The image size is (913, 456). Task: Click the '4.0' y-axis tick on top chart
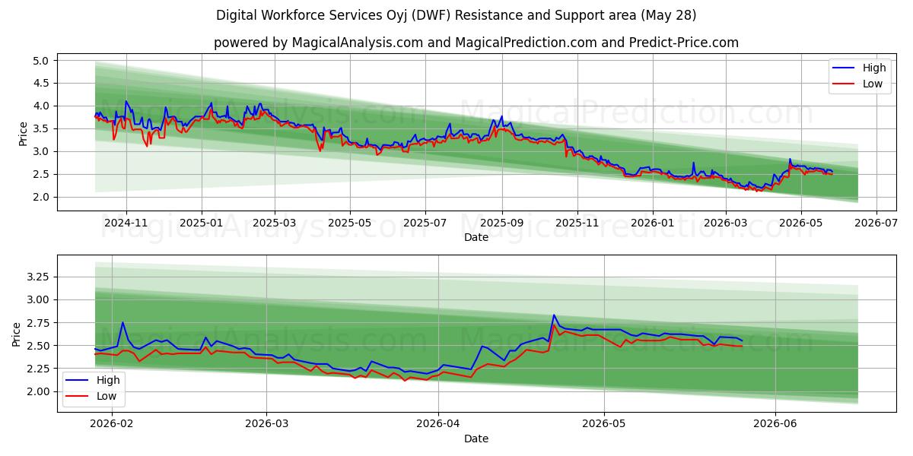point(41,106)
